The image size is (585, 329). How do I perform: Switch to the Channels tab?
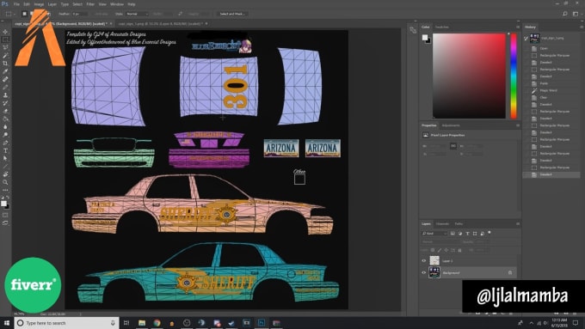click(442, 224)
